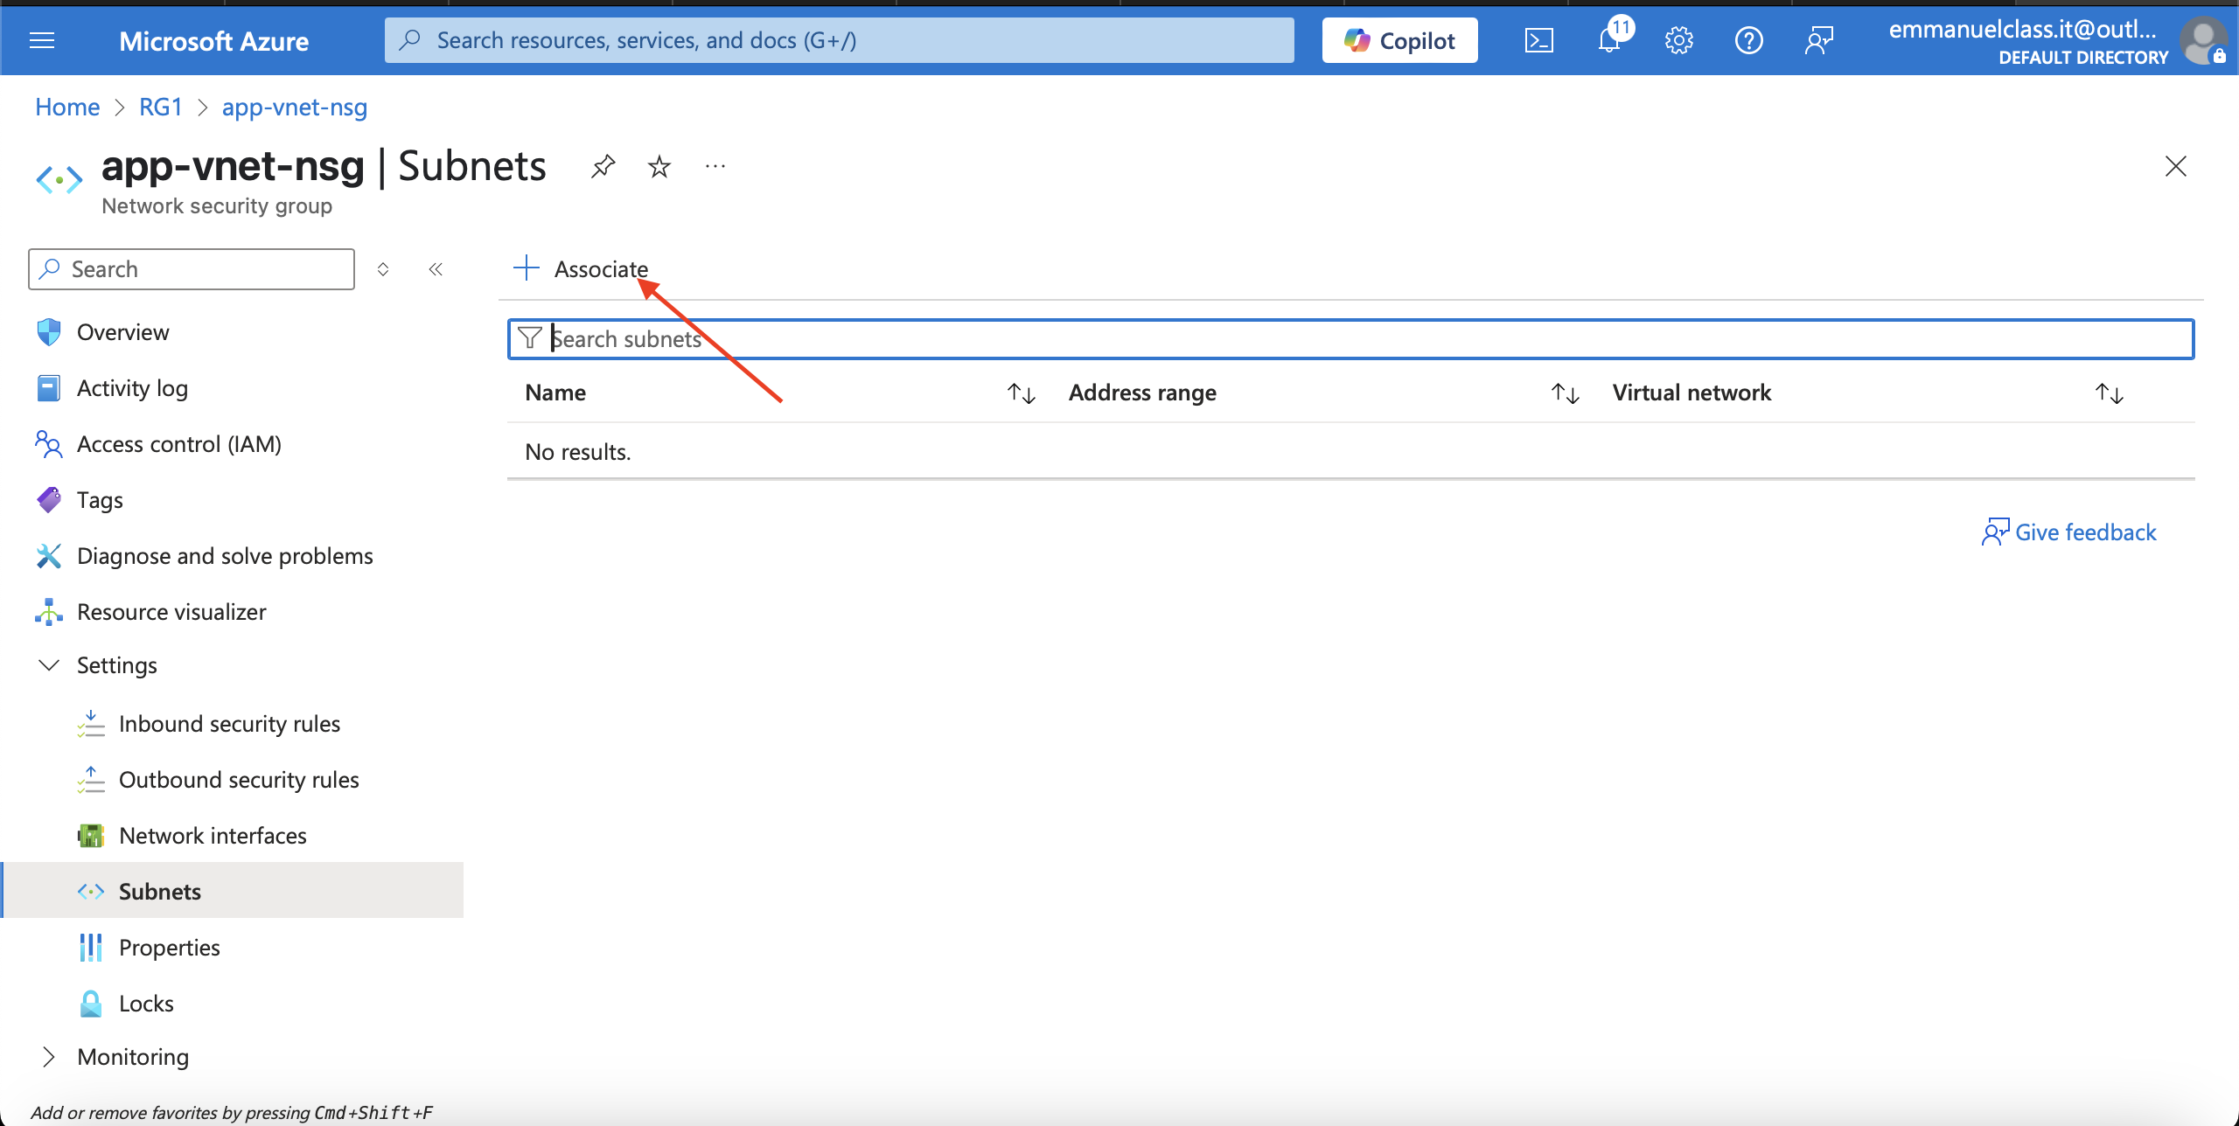Image resolution: width=2239 pixels, height=1126 pixels.
Task: Click the Locks padlock icon
Action: click(91, 1004)
